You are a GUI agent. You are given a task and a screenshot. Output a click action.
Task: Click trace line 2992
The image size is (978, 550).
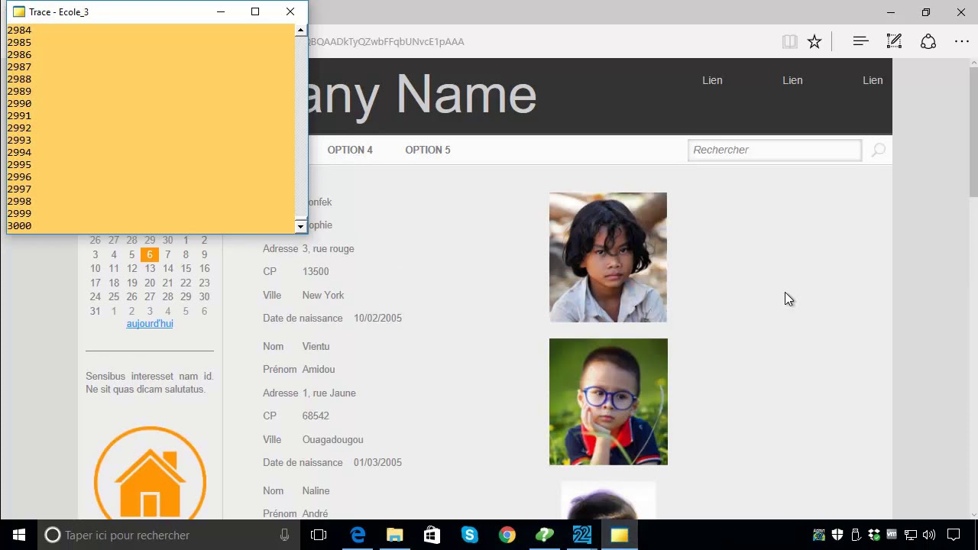pyautogui.click(x=19, y=128)
